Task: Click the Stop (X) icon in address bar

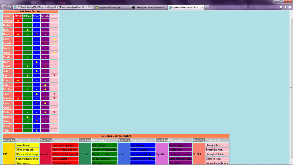Action: (x=92, y=7)
